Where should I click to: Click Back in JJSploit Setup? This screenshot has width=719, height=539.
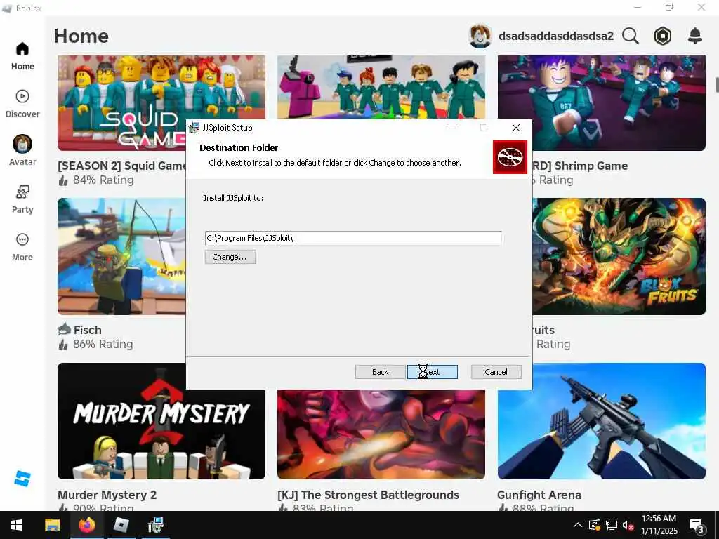[380, 372]
